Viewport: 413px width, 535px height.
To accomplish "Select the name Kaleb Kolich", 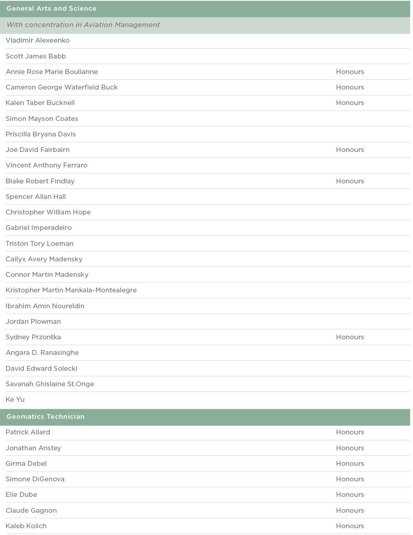I will [x=26, y=526].
